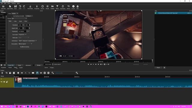Click the Open File toolbar icon
The height and width of the screenshot is (108, 192).
click(x=3, y=7)
